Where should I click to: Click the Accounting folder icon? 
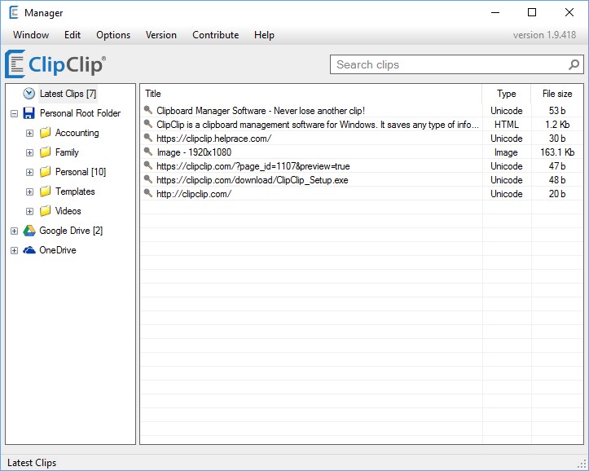45,133
